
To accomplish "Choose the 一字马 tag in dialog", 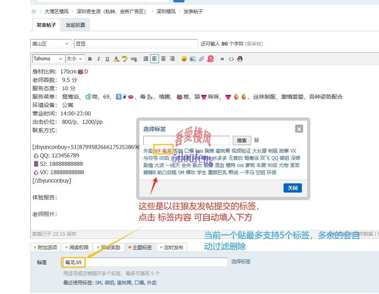I will pyautogui.click(x=247, y=173).
